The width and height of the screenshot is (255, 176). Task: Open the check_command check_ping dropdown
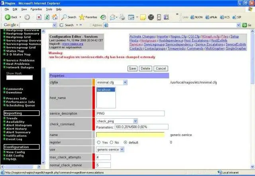[135, 121]
